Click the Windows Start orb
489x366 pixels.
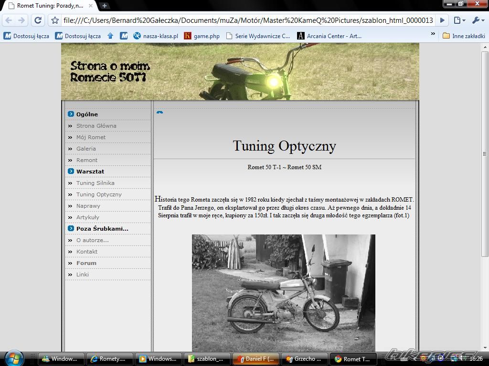pos(13,358)
